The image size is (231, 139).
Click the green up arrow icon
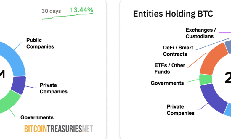coord(71,9)
